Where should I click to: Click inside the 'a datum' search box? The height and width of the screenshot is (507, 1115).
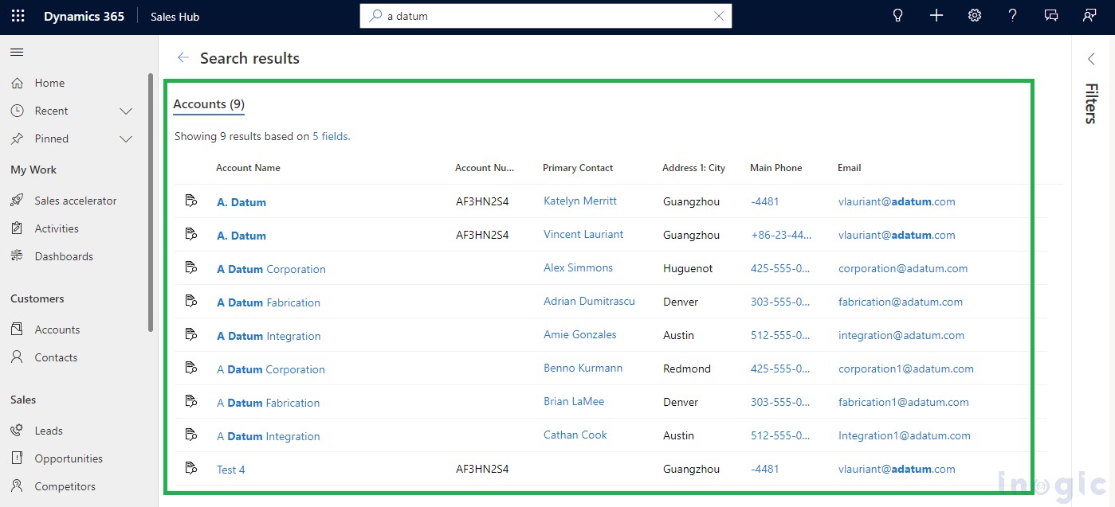(546, 16)
